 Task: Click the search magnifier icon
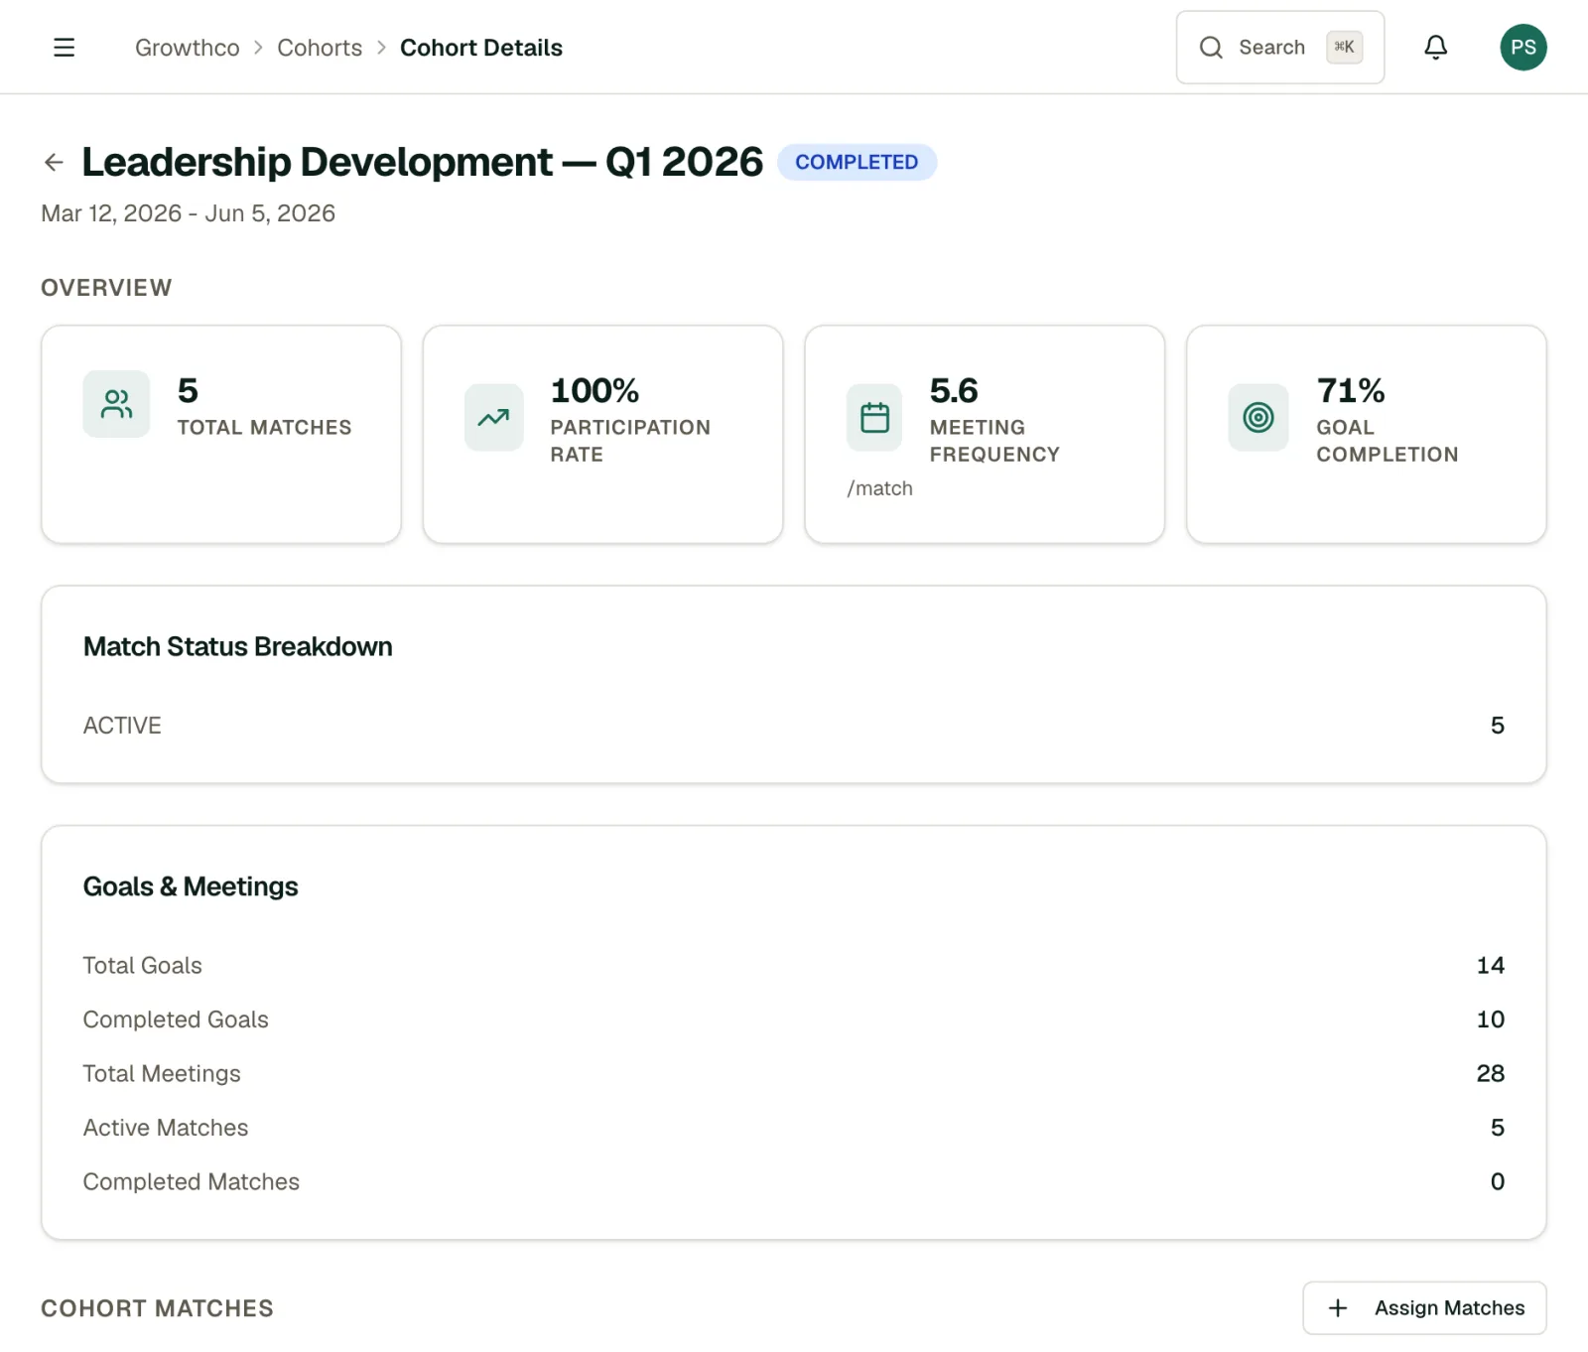click(x=1211, y=48)
